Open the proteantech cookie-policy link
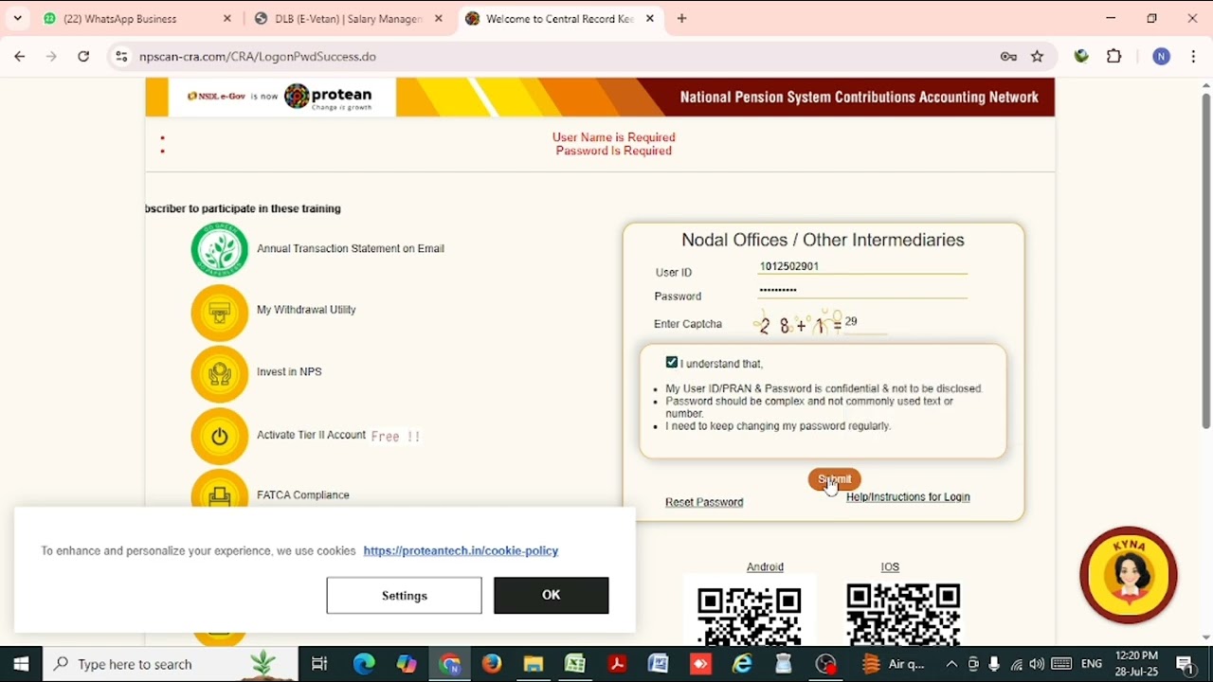1213x682 pixels. [461, 550]
